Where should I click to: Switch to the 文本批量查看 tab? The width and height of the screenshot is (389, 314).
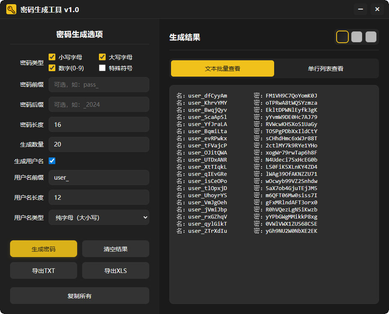(x=223, y=68)
